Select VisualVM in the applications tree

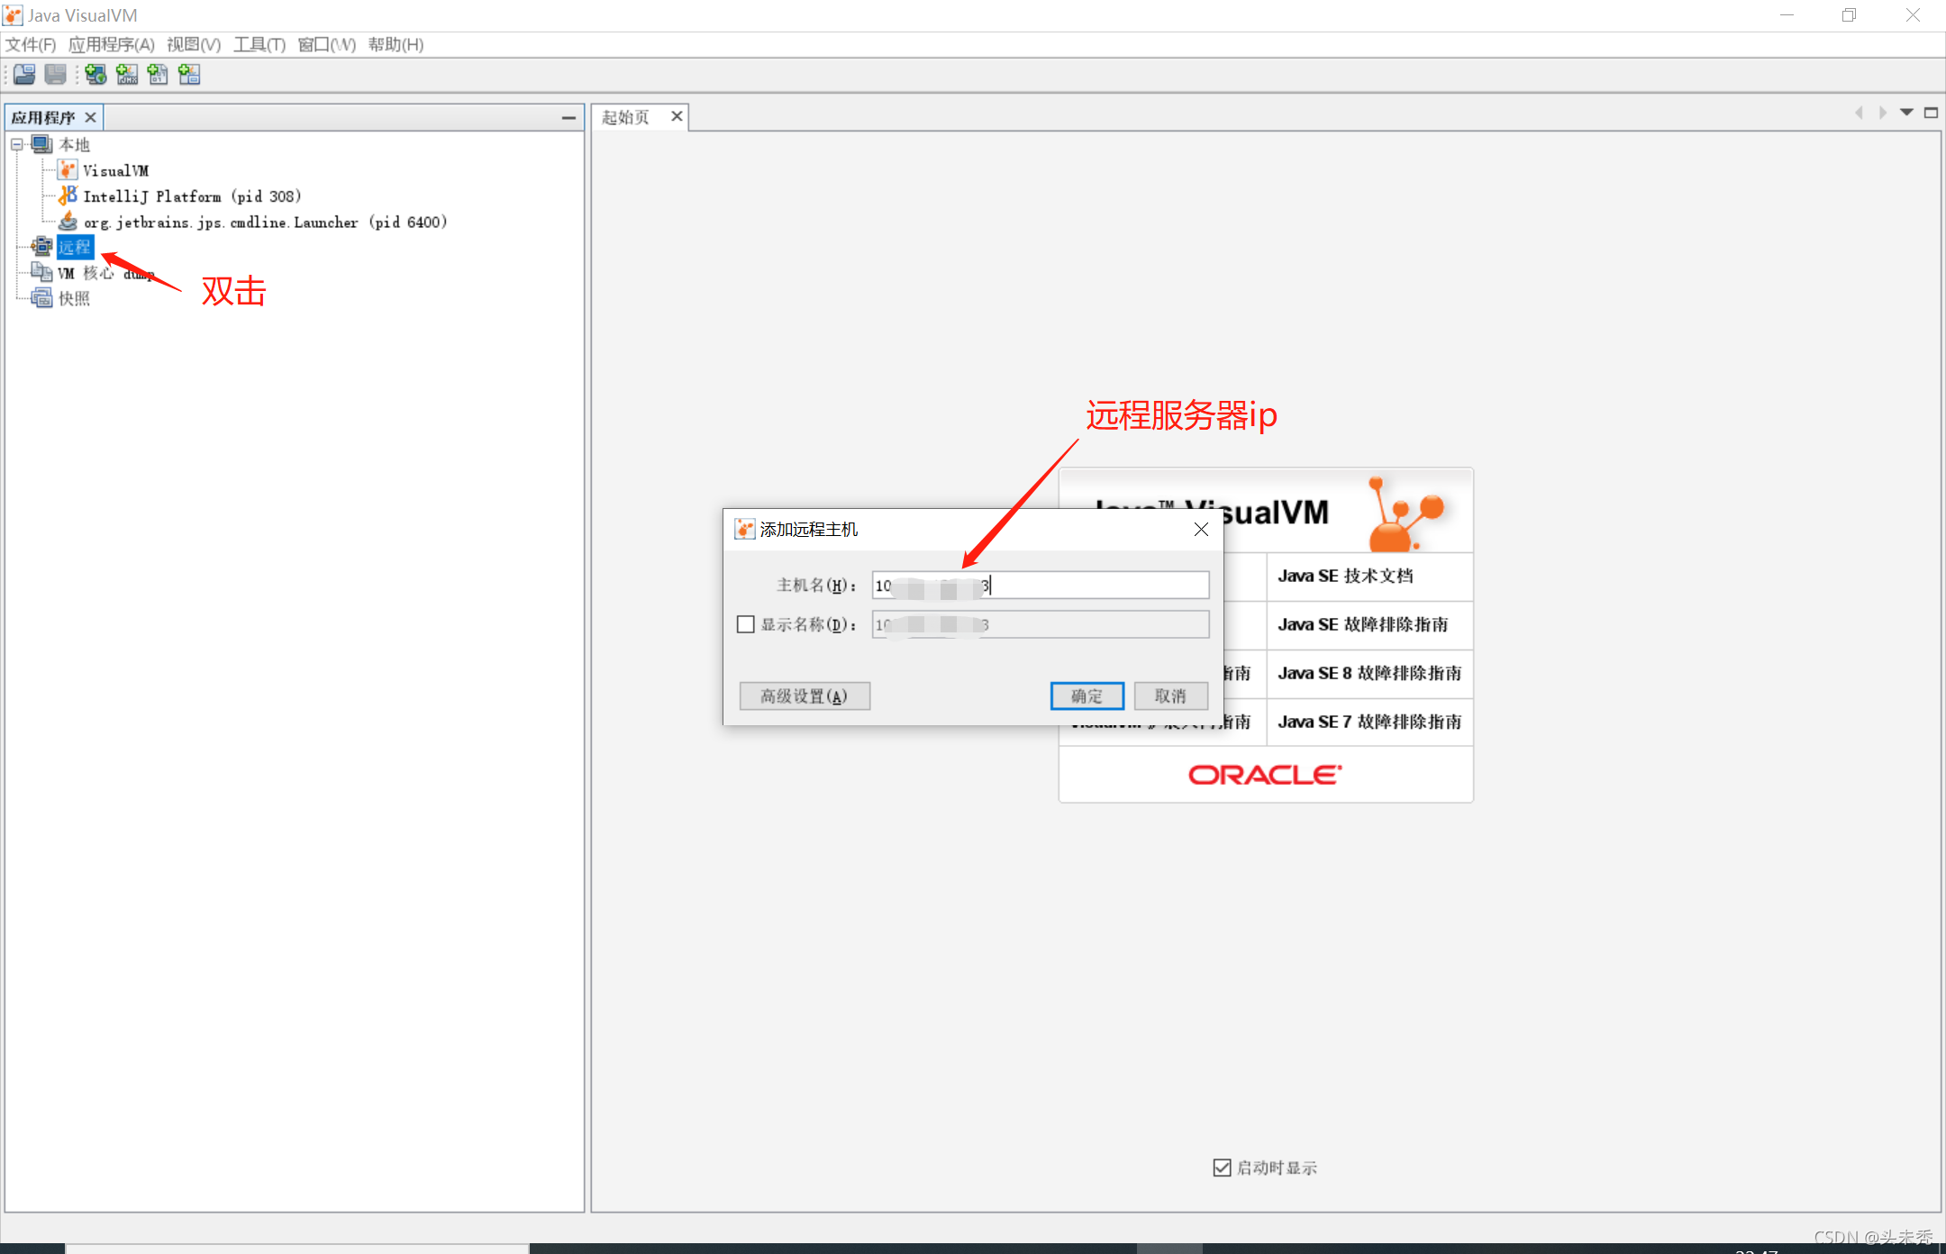(x=116, y=170)
